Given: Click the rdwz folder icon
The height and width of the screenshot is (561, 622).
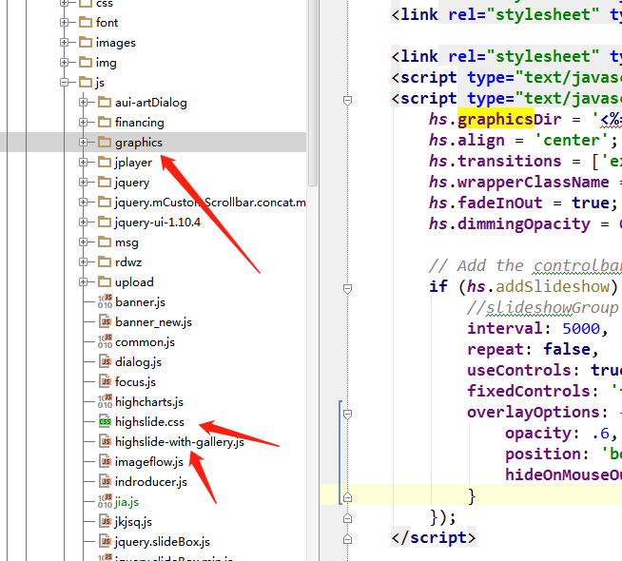Looking at the screenshot, I should pos(105,261).
